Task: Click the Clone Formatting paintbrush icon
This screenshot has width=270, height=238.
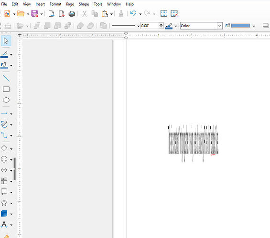Action: click(121, 13)
